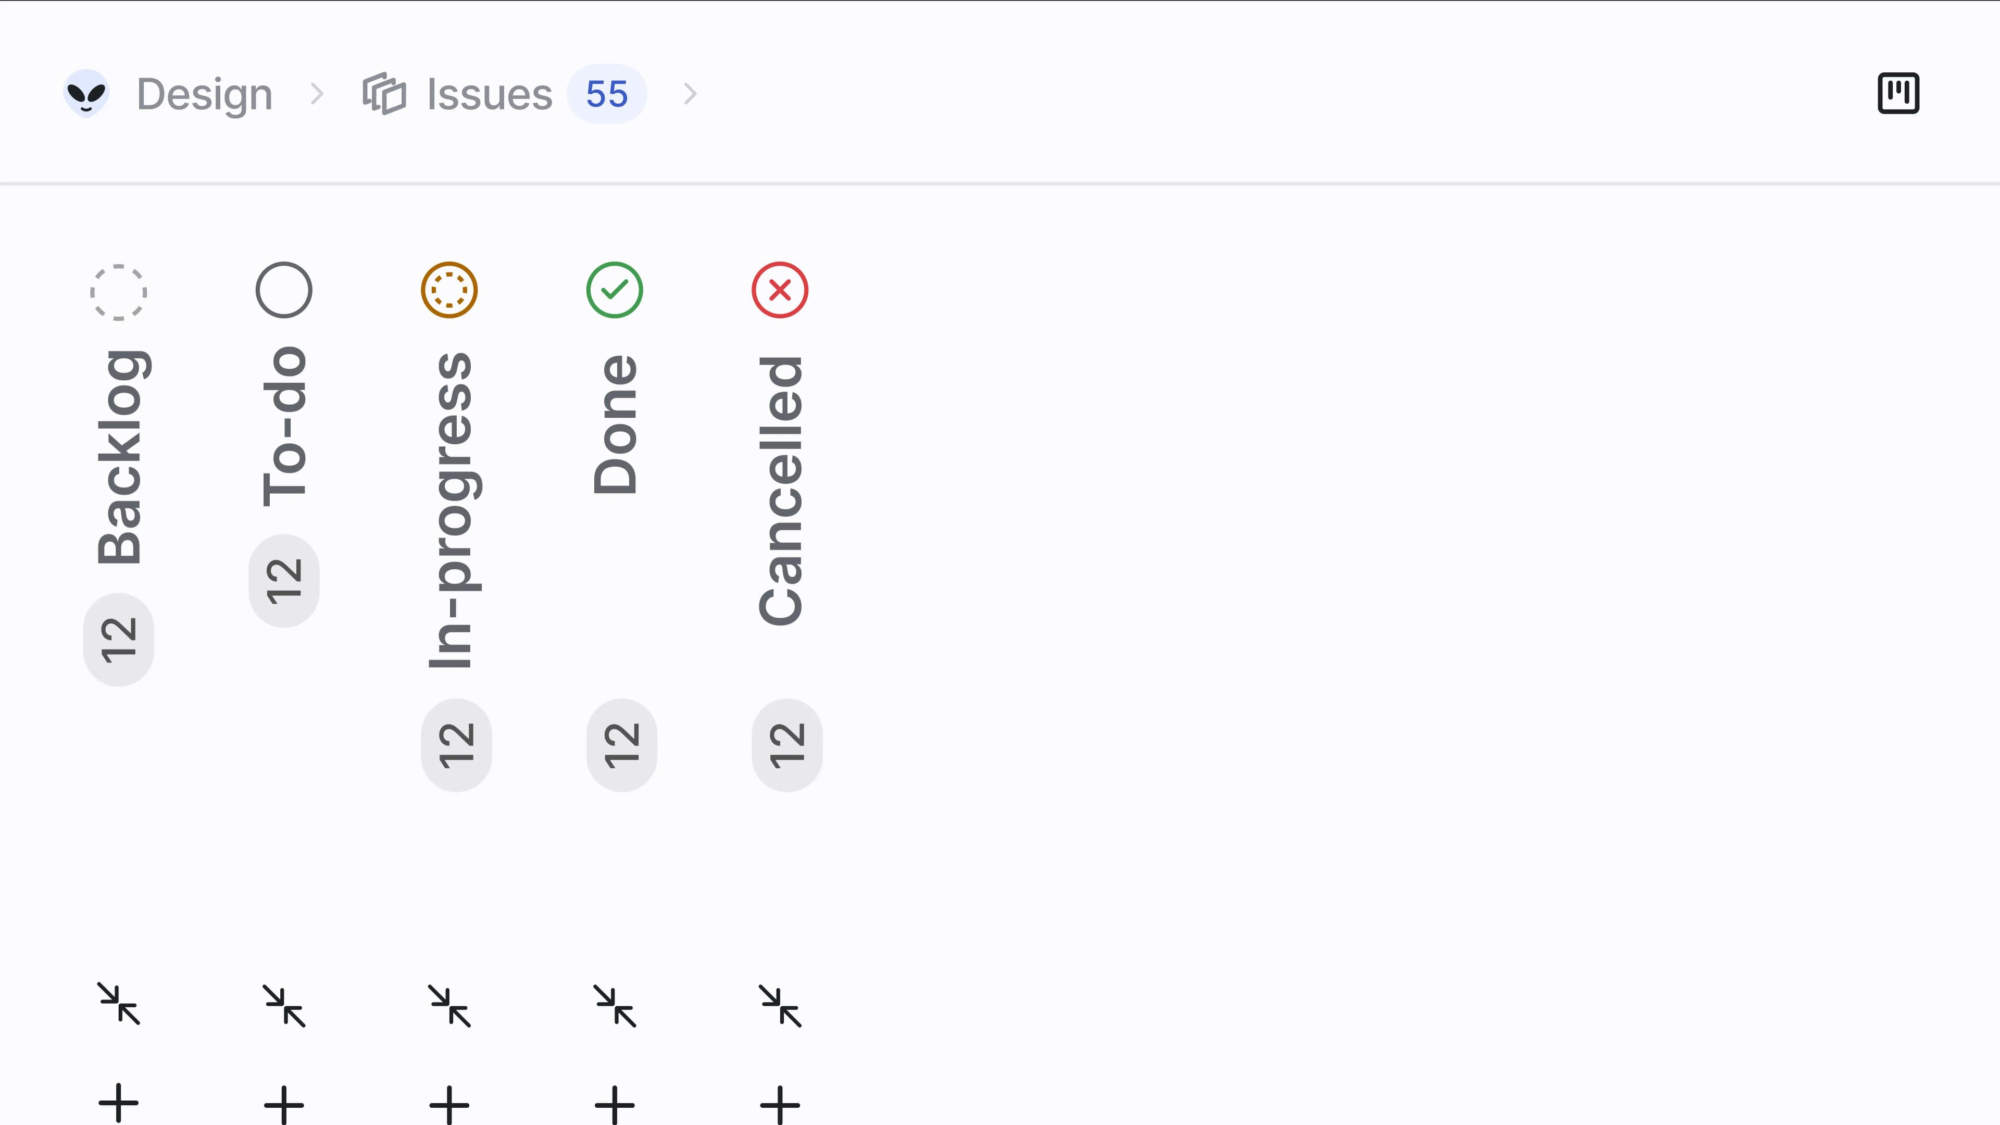The width and height of the screenshot is (2000, 1125).
Task: Open the kanban board view icon
Action: 1897,94
